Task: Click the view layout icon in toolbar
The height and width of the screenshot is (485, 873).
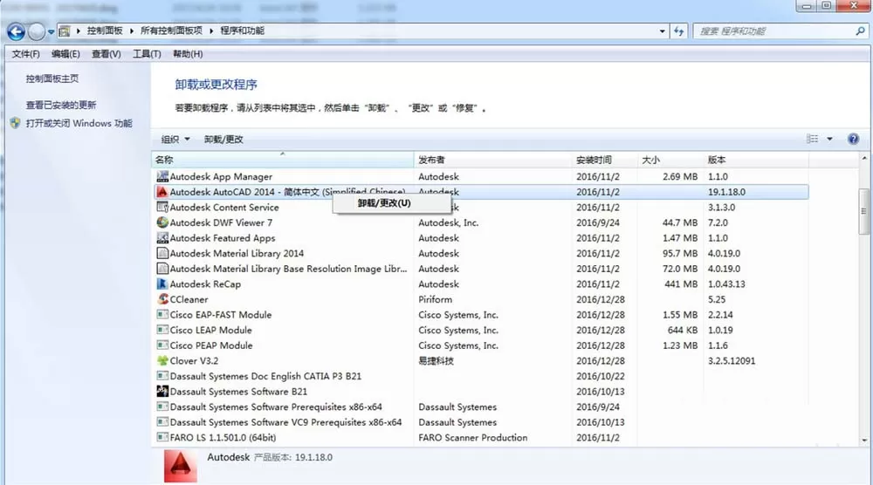Action: [812, 139]
